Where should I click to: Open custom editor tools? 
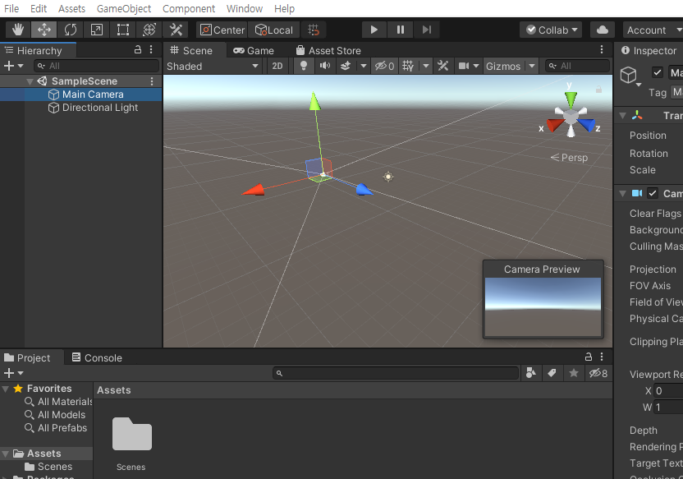coord(176,30)
